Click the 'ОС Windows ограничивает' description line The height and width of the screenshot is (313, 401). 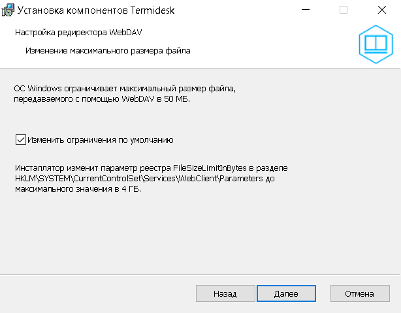[125, 89]
